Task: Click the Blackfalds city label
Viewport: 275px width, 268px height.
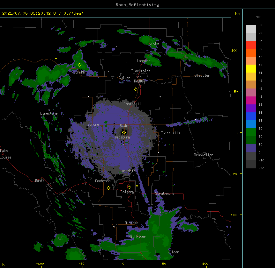Action: click(141, 71)
